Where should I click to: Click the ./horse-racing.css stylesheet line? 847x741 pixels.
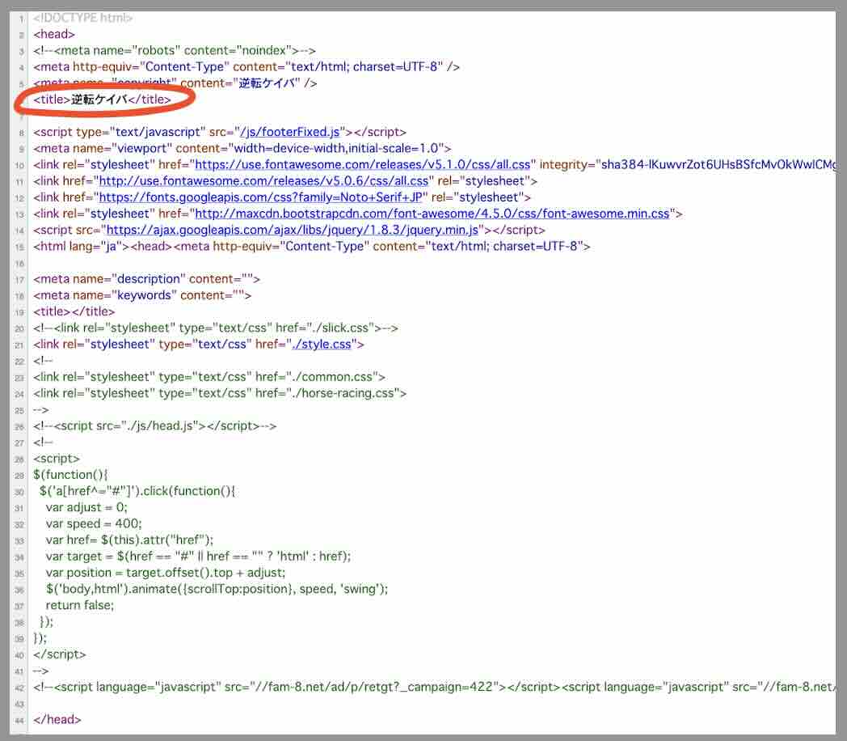point(220,394)
